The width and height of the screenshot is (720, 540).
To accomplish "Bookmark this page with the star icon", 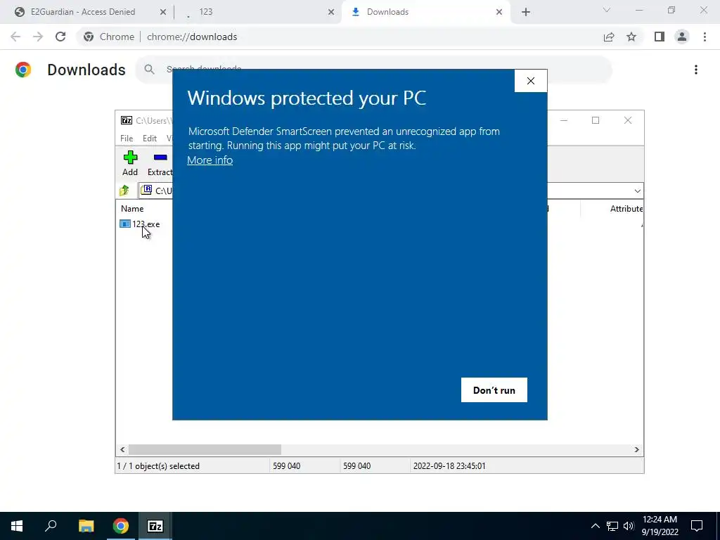I will [631, 37].
